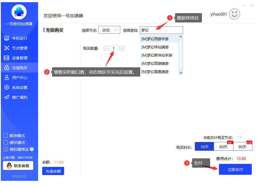Click the total cost 10.80
Viewport: 257px width, 186px height.
click(241, 159)
